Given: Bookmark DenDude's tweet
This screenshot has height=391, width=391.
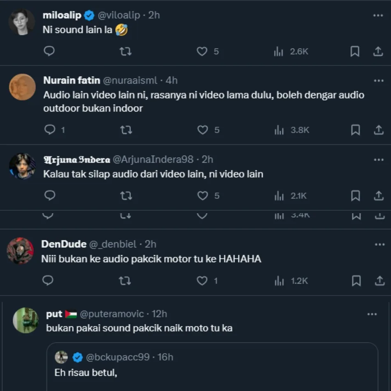Looking at the screenshot, I should click(356, 281).
